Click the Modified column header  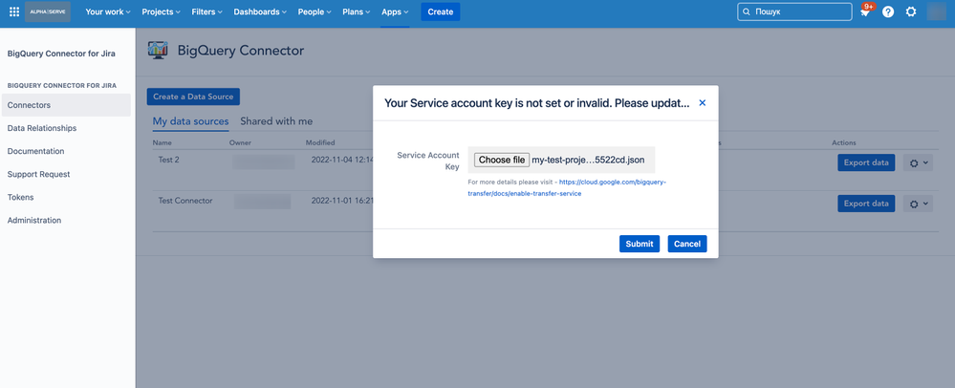tap(320, 142)
